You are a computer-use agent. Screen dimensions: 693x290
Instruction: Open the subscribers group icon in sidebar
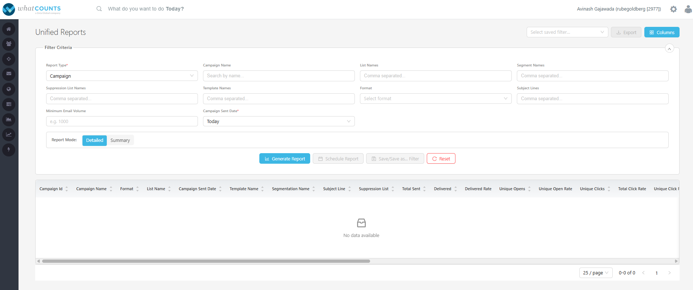(x=9, y=44)
